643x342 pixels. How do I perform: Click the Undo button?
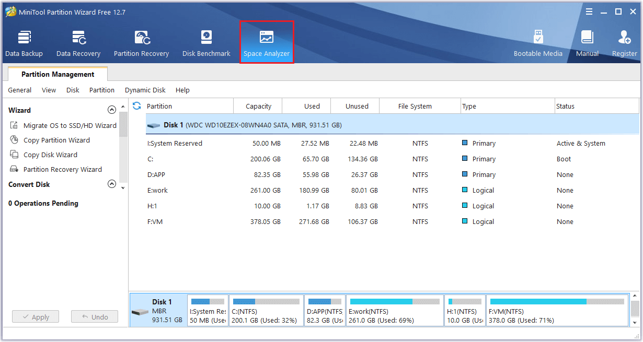tap(95, 316)
